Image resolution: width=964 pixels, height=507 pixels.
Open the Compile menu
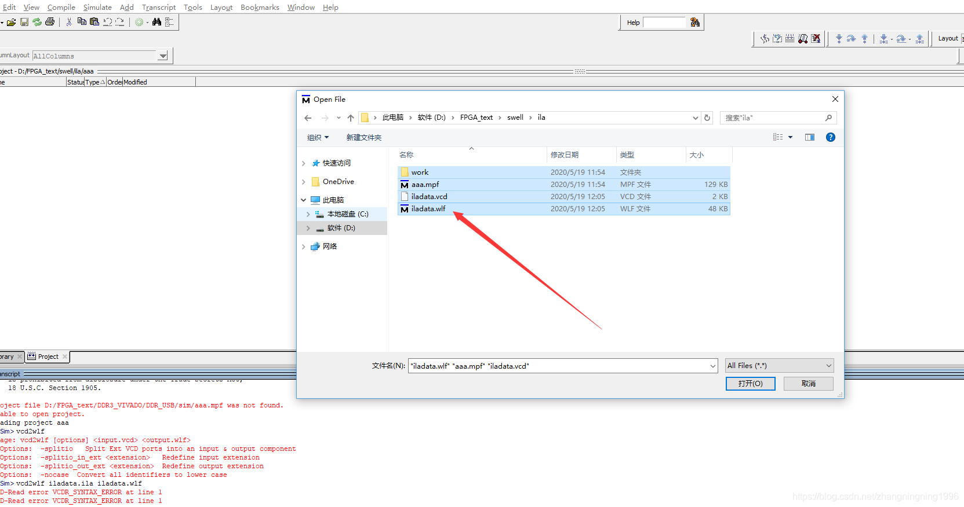[x=61, y=8]
